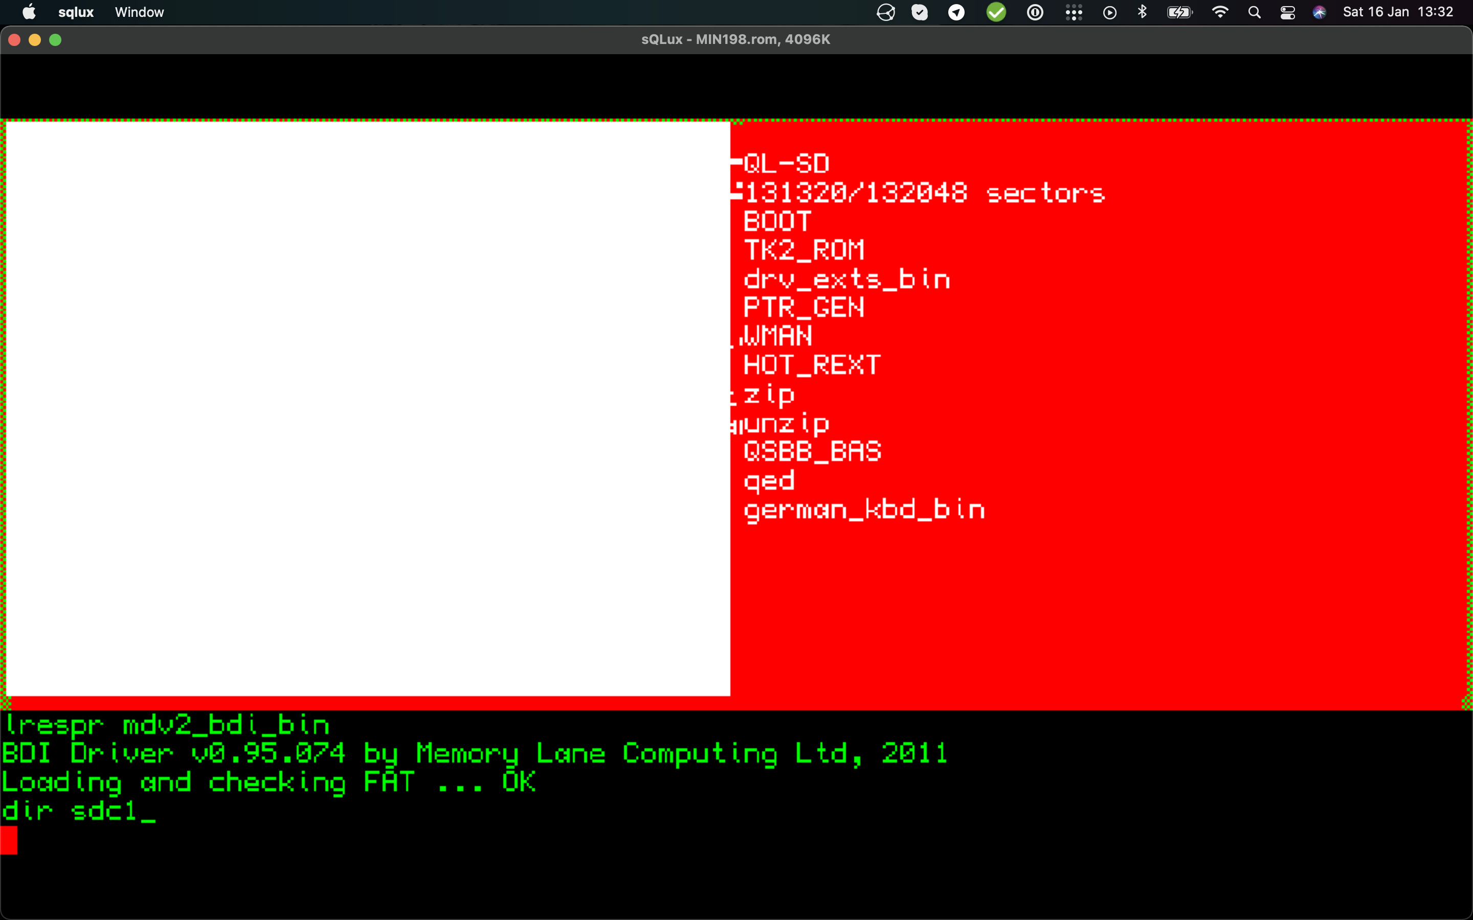
Task: Launch Siri from the menu bar
Action: coord(1320,12)
